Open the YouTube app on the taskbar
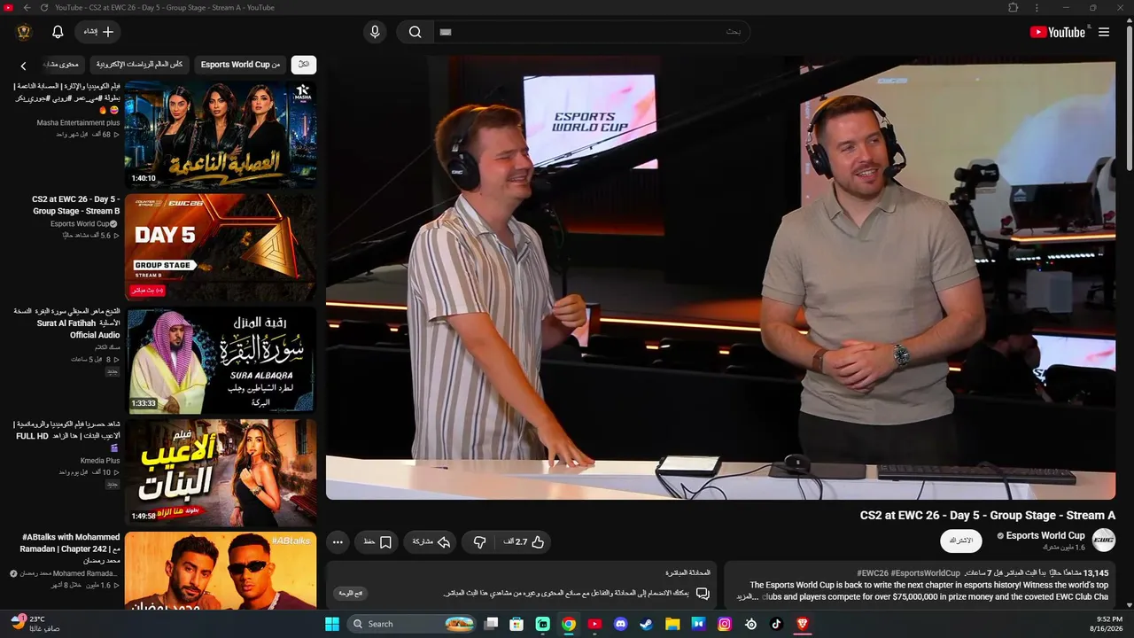Screen dimensions: 1134x638 click(594, 624)
